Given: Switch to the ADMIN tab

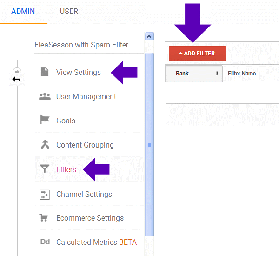Looking at the screenshot, I should pos(23,11).
